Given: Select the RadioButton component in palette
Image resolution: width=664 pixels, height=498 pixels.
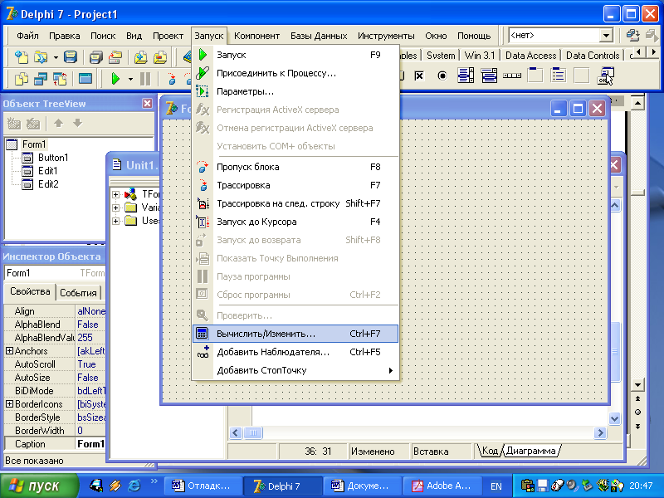Looking at the screenshot, I should point(442,76).
